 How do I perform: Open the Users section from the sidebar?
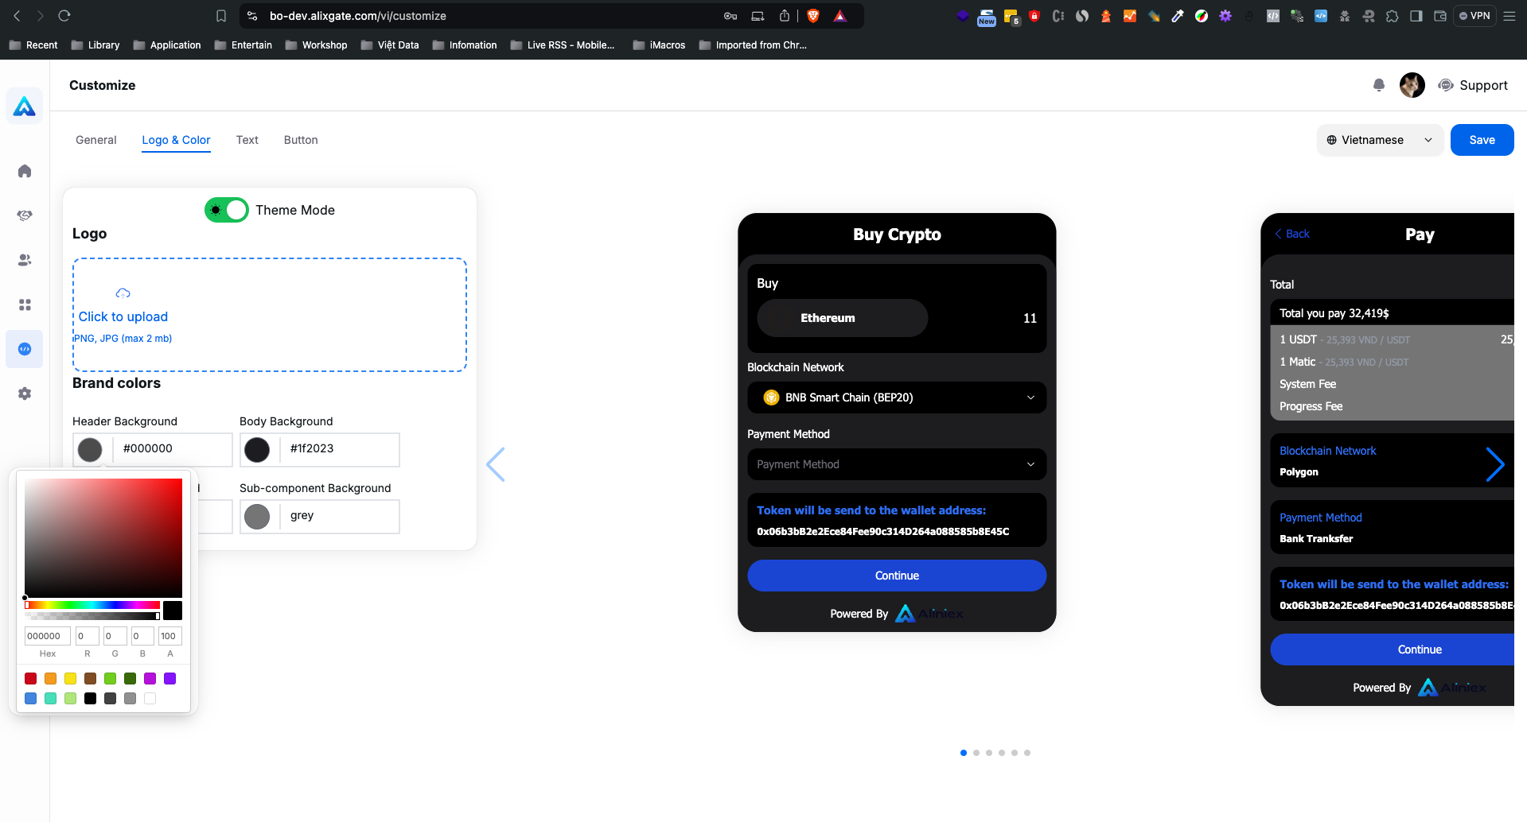tap(25, 260)
